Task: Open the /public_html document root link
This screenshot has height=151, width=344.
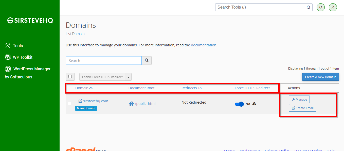Action: click(145, 104)
